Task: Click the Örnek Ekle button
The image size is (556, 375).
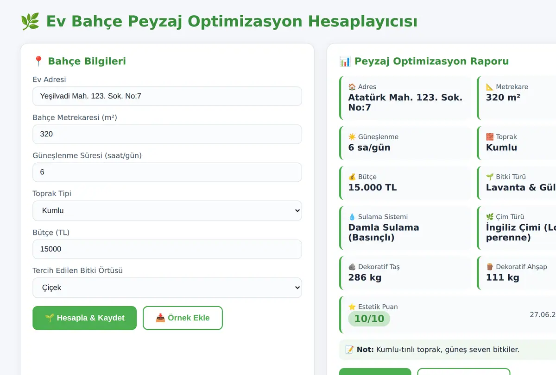Action: point(183,318)
